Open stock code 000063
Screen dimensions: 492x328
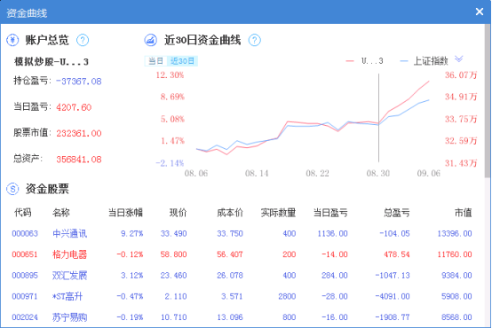click(x=25, y=234)
